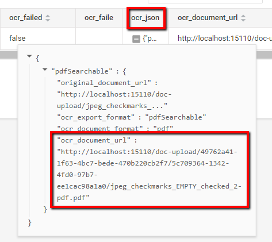The image size is (272, 242).
Task: Click the ocr_faile column header
Action: 99,18
